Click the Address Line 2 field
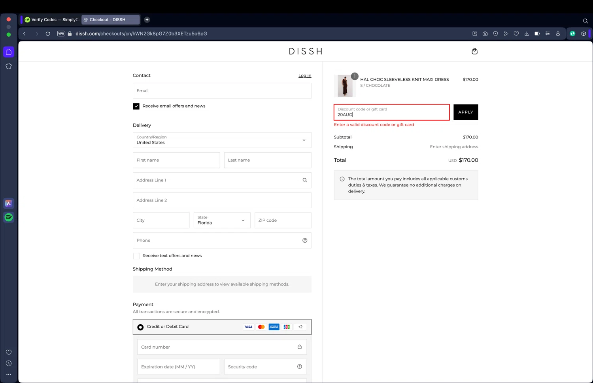 [x=222, y=200]
